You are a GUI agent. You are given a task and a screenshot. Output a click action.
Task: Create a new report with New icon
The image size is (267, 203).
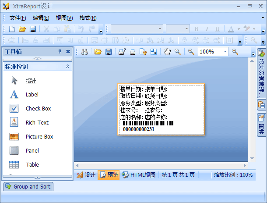pyautogui.click(x=12, y=29)
